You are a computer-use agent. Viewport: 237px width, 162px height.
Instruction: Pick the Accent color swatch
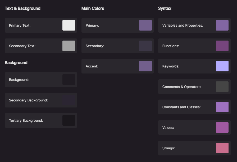coord(145,66)
